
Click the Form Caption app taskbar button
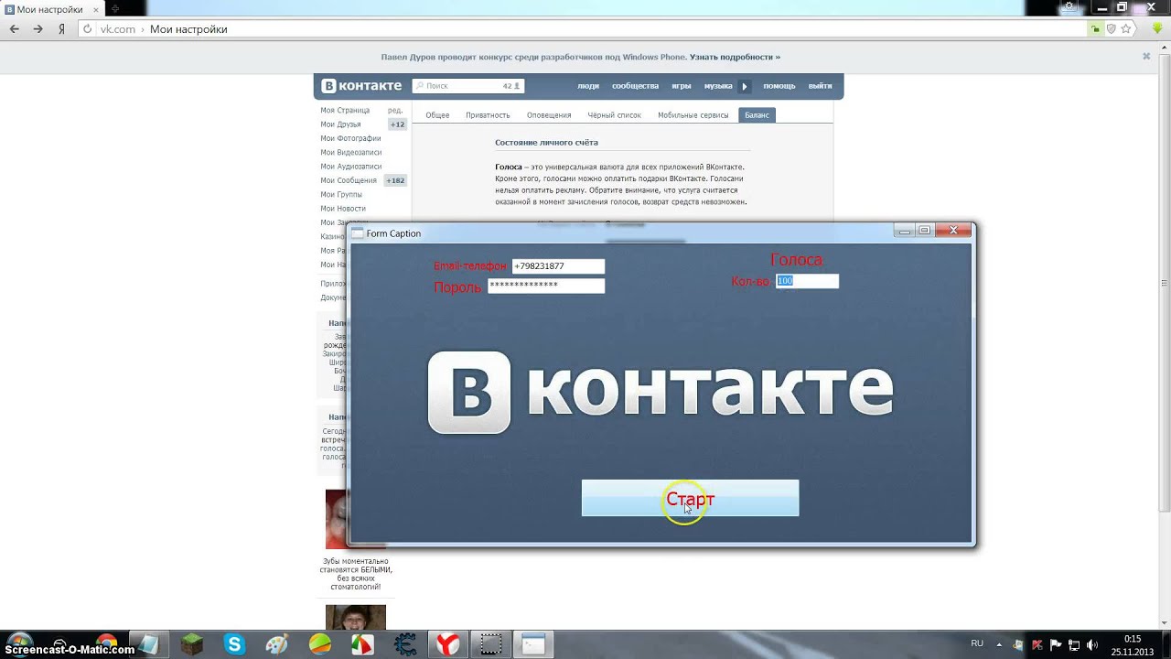533,644
